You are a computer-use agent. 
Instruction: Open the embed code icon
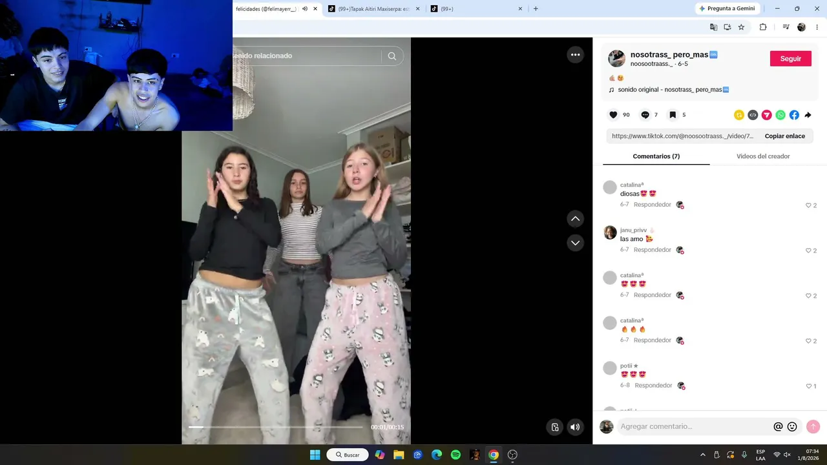753,115
